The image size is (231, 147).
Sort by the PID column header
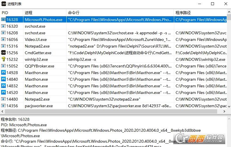click(12, 13)
